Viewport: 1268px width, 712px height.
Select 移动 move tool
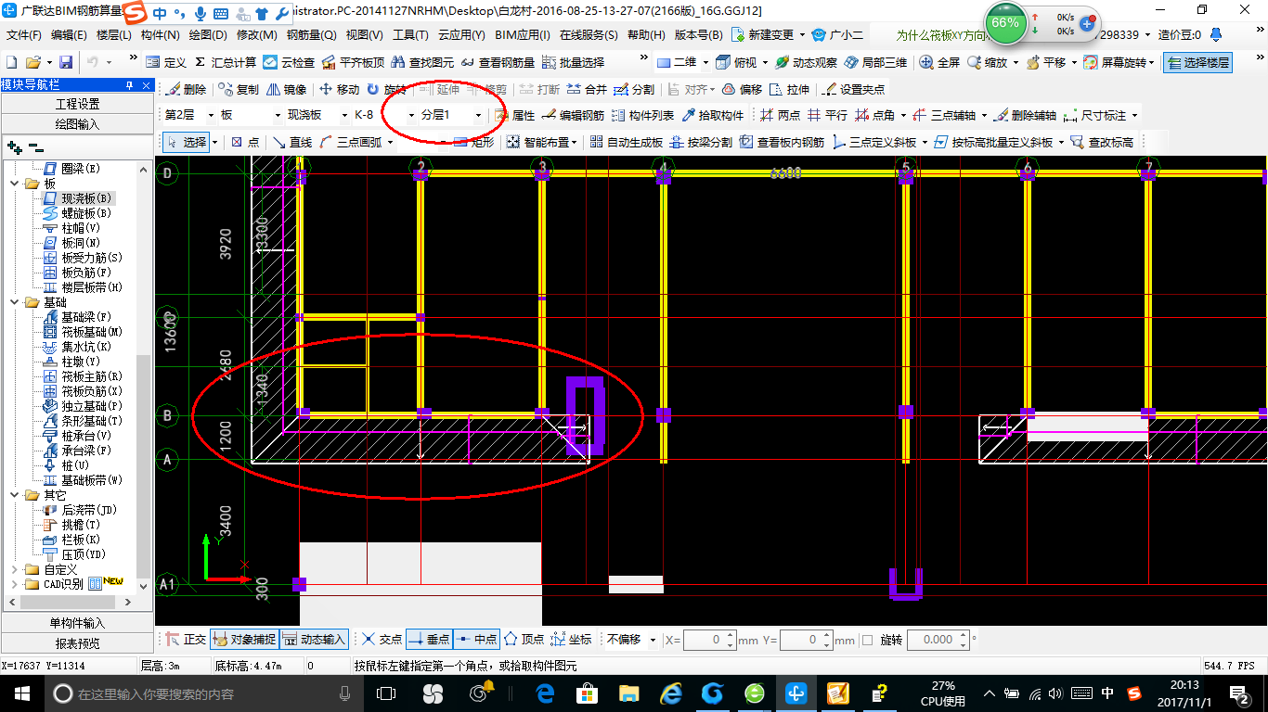339,89
